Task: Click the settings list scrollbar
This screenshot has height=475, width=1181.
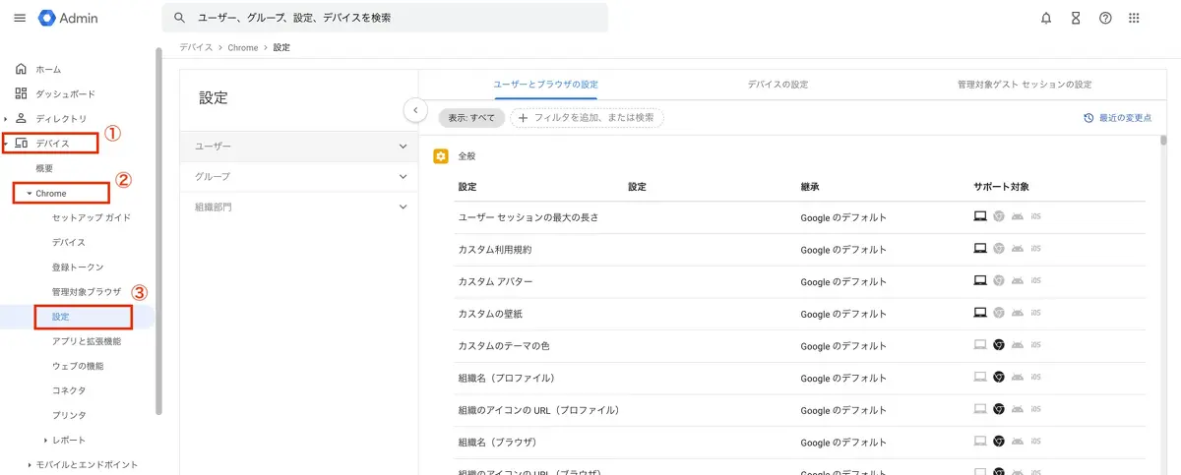Action: (x=1163, y=140)
